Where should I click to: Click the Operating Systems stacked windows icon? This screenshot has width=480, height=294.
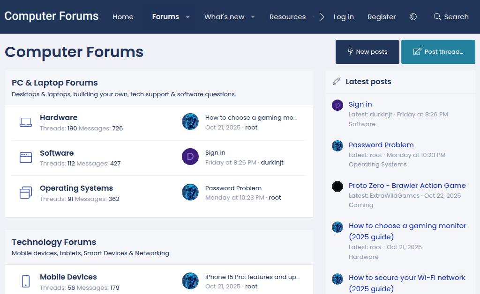coord(26,193)
